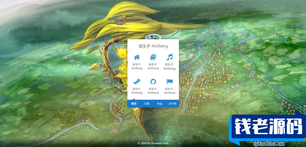Click the © 2024 By Dreamer-Paul footer text
Viewport: 306px width, 147px height.
tap(153, 143)
